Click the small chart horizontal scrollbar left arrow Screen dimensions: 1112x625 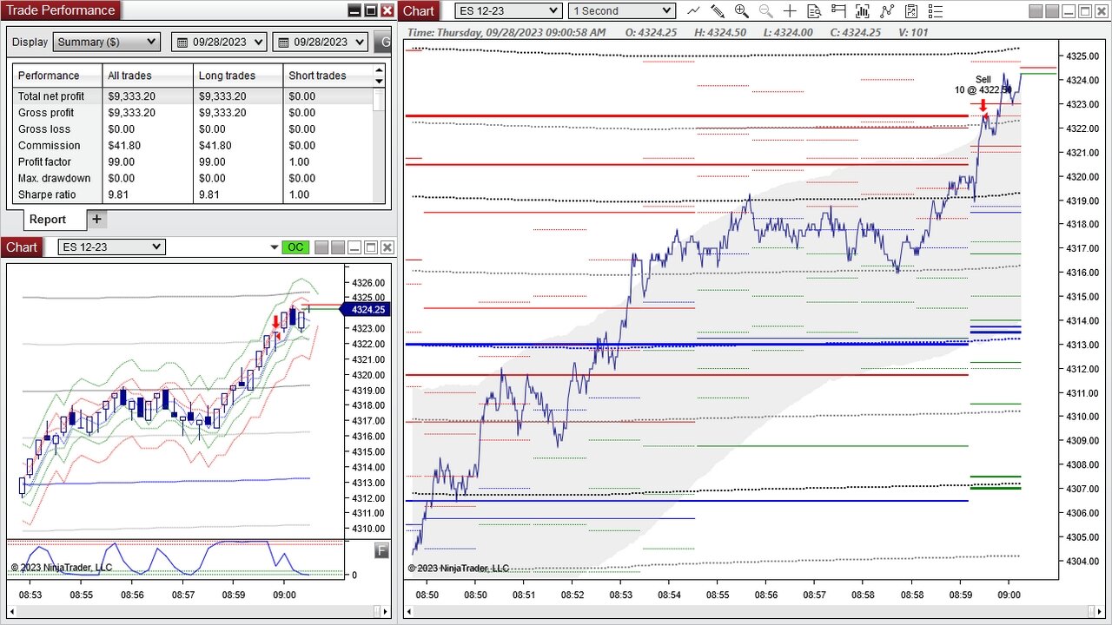12,611
